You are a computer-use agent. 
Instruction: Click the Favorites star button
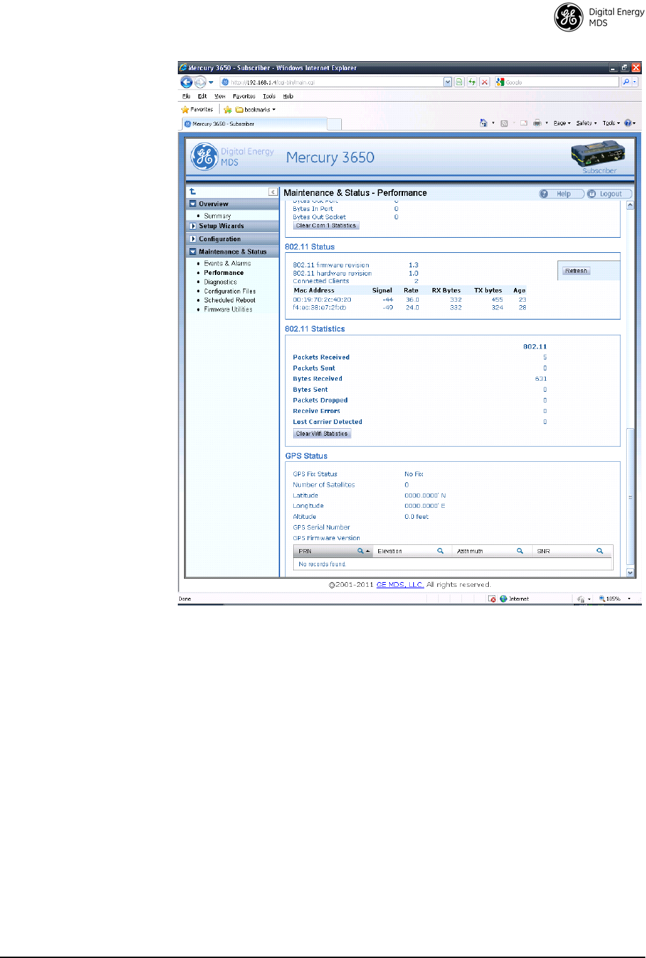[197, 109]
